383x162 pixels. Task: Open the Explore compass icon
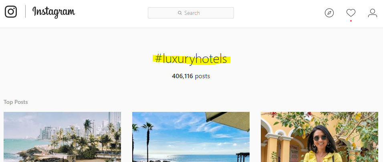(329, 13)
